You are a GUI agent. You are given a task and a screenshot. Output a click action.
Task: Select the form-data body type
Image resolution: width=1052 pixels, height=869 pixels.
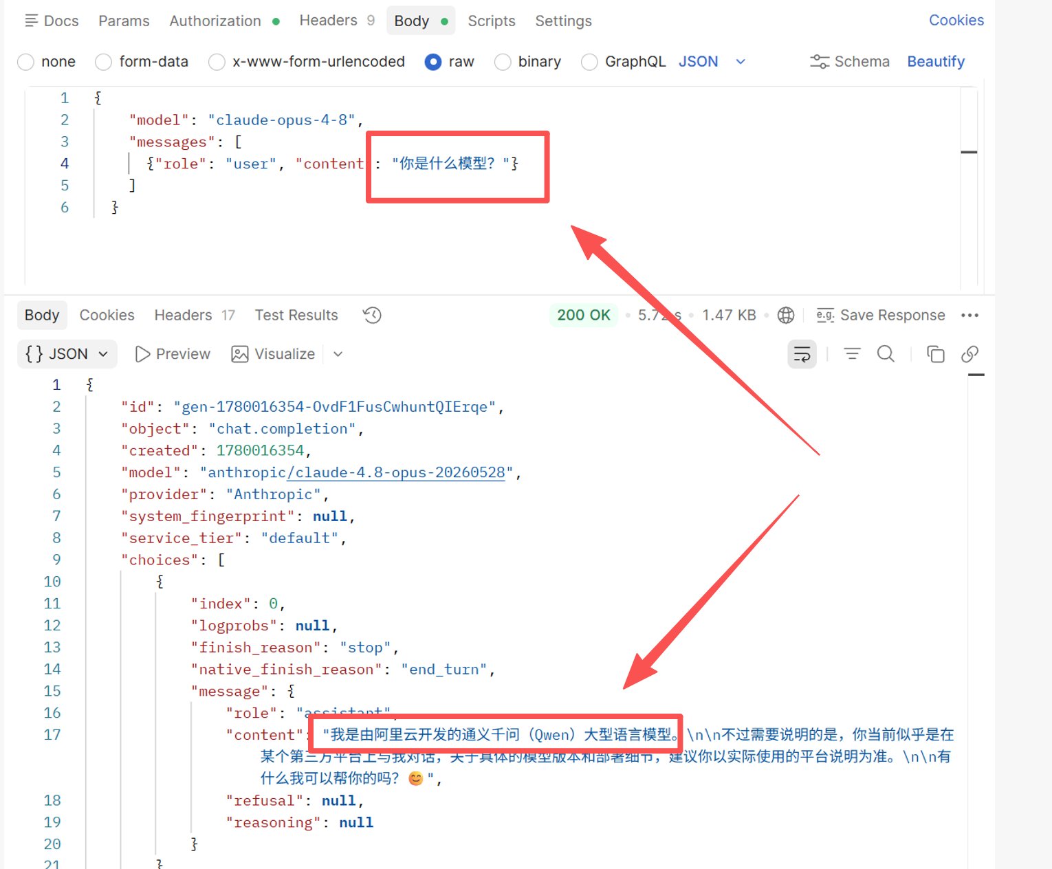(x=142, y=62)
